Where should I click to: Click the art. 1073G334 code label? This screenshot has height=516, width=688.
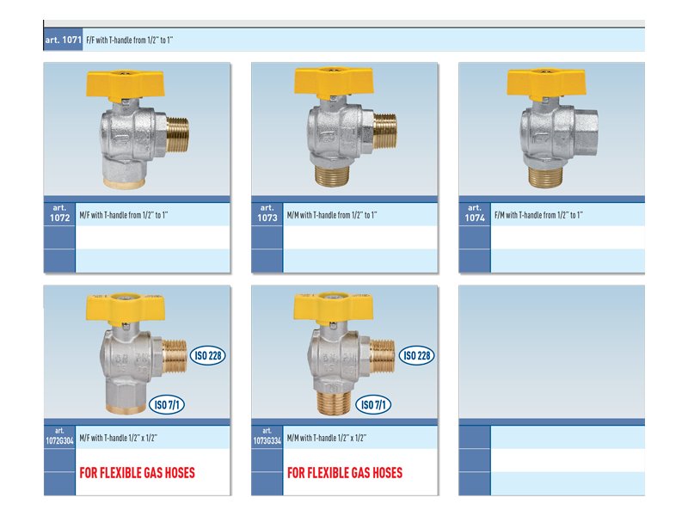tap(267, 436)
